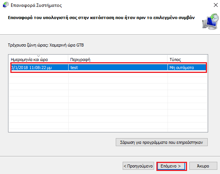The width and height of the screenshot is (220, 174).
Task: Select the 3/1/2018 11:08:22 μμ restore point
Action: (x=108, y=68)
